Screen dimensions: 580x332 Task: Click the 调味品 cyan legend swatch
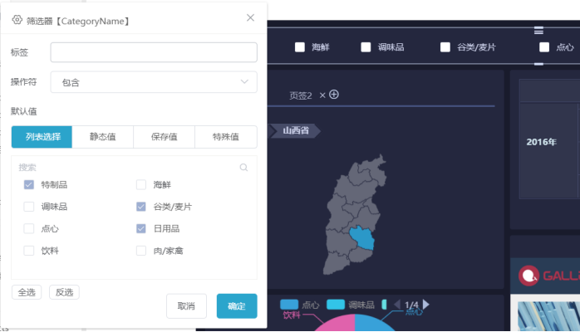click(x=336, y=305)
